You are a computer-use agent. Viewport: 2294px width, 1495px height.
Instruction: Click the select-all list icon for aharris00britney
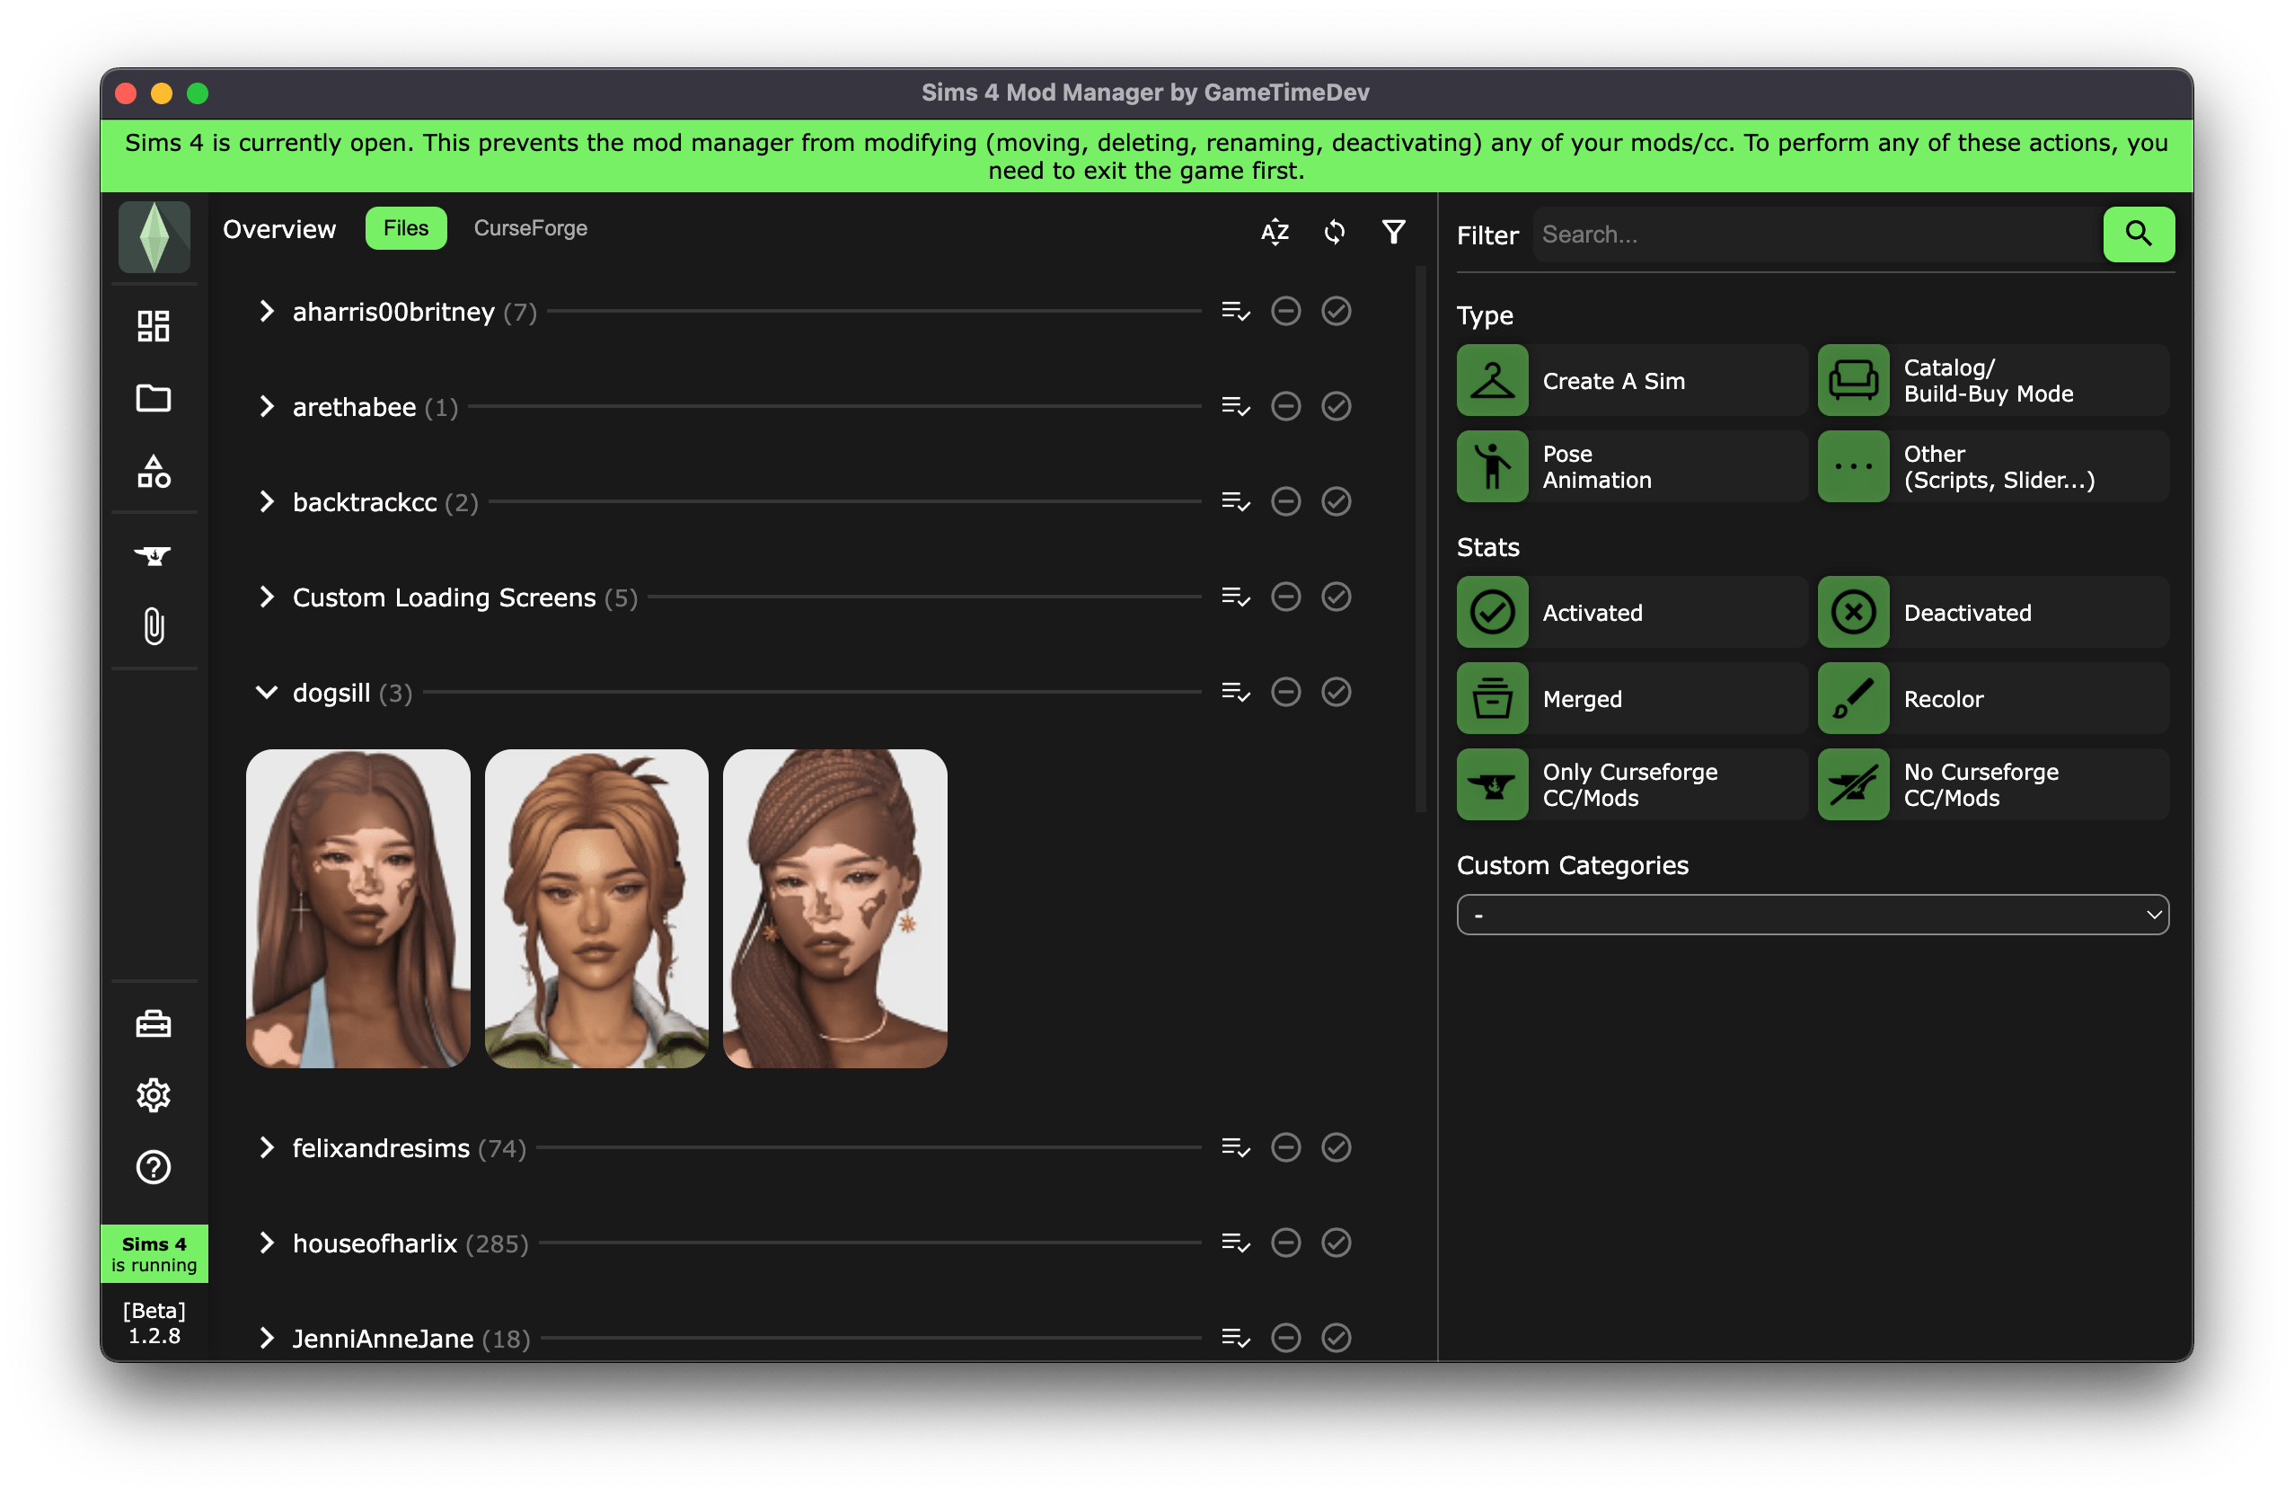(x=1236, y=312)
